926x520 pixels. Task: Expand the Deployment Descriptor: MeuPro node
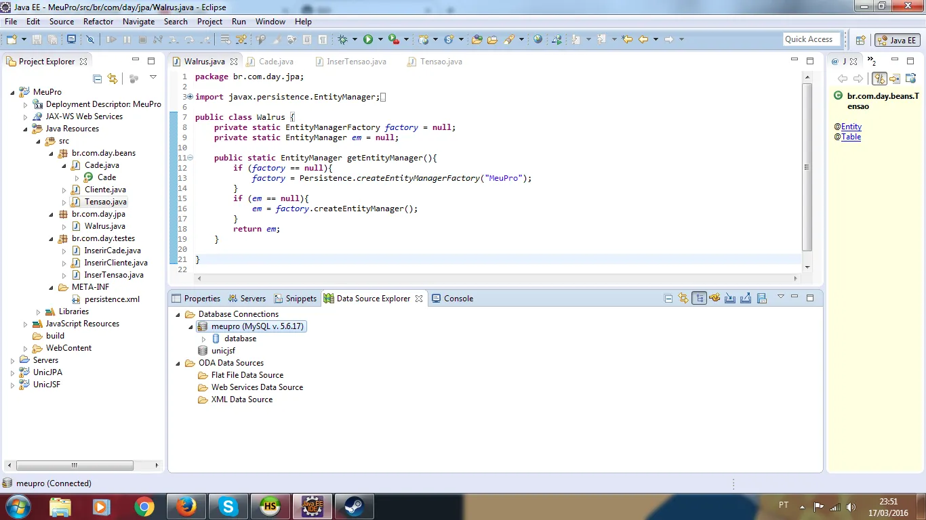point(26,105)
